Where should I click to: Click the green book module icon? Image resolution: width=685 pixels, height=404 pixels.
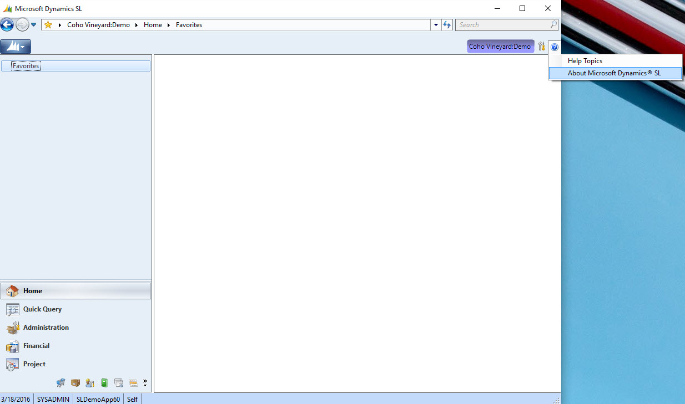click(x=104, y=382)
